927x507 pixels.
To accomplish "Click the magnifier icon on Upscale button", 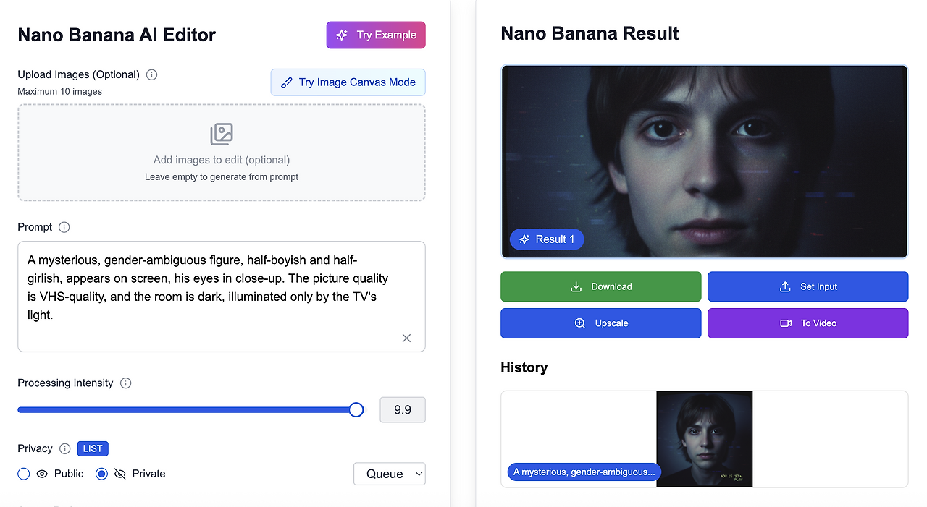I will pyautogui.click(x=580, y=323).
